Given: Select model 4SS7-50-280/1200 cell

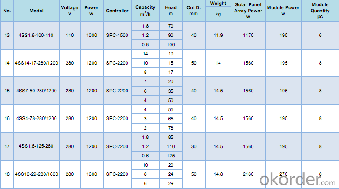Looking at the screenshot, I should 36,91.
